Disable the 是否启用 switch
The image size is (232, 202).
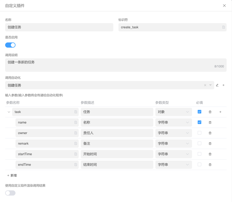coord(10,45)
